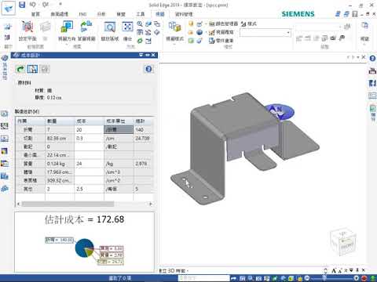Expand the 視圖樣式 dropdown arrow
The width and height of the screenshot is (377, 282).
point(174,45)
